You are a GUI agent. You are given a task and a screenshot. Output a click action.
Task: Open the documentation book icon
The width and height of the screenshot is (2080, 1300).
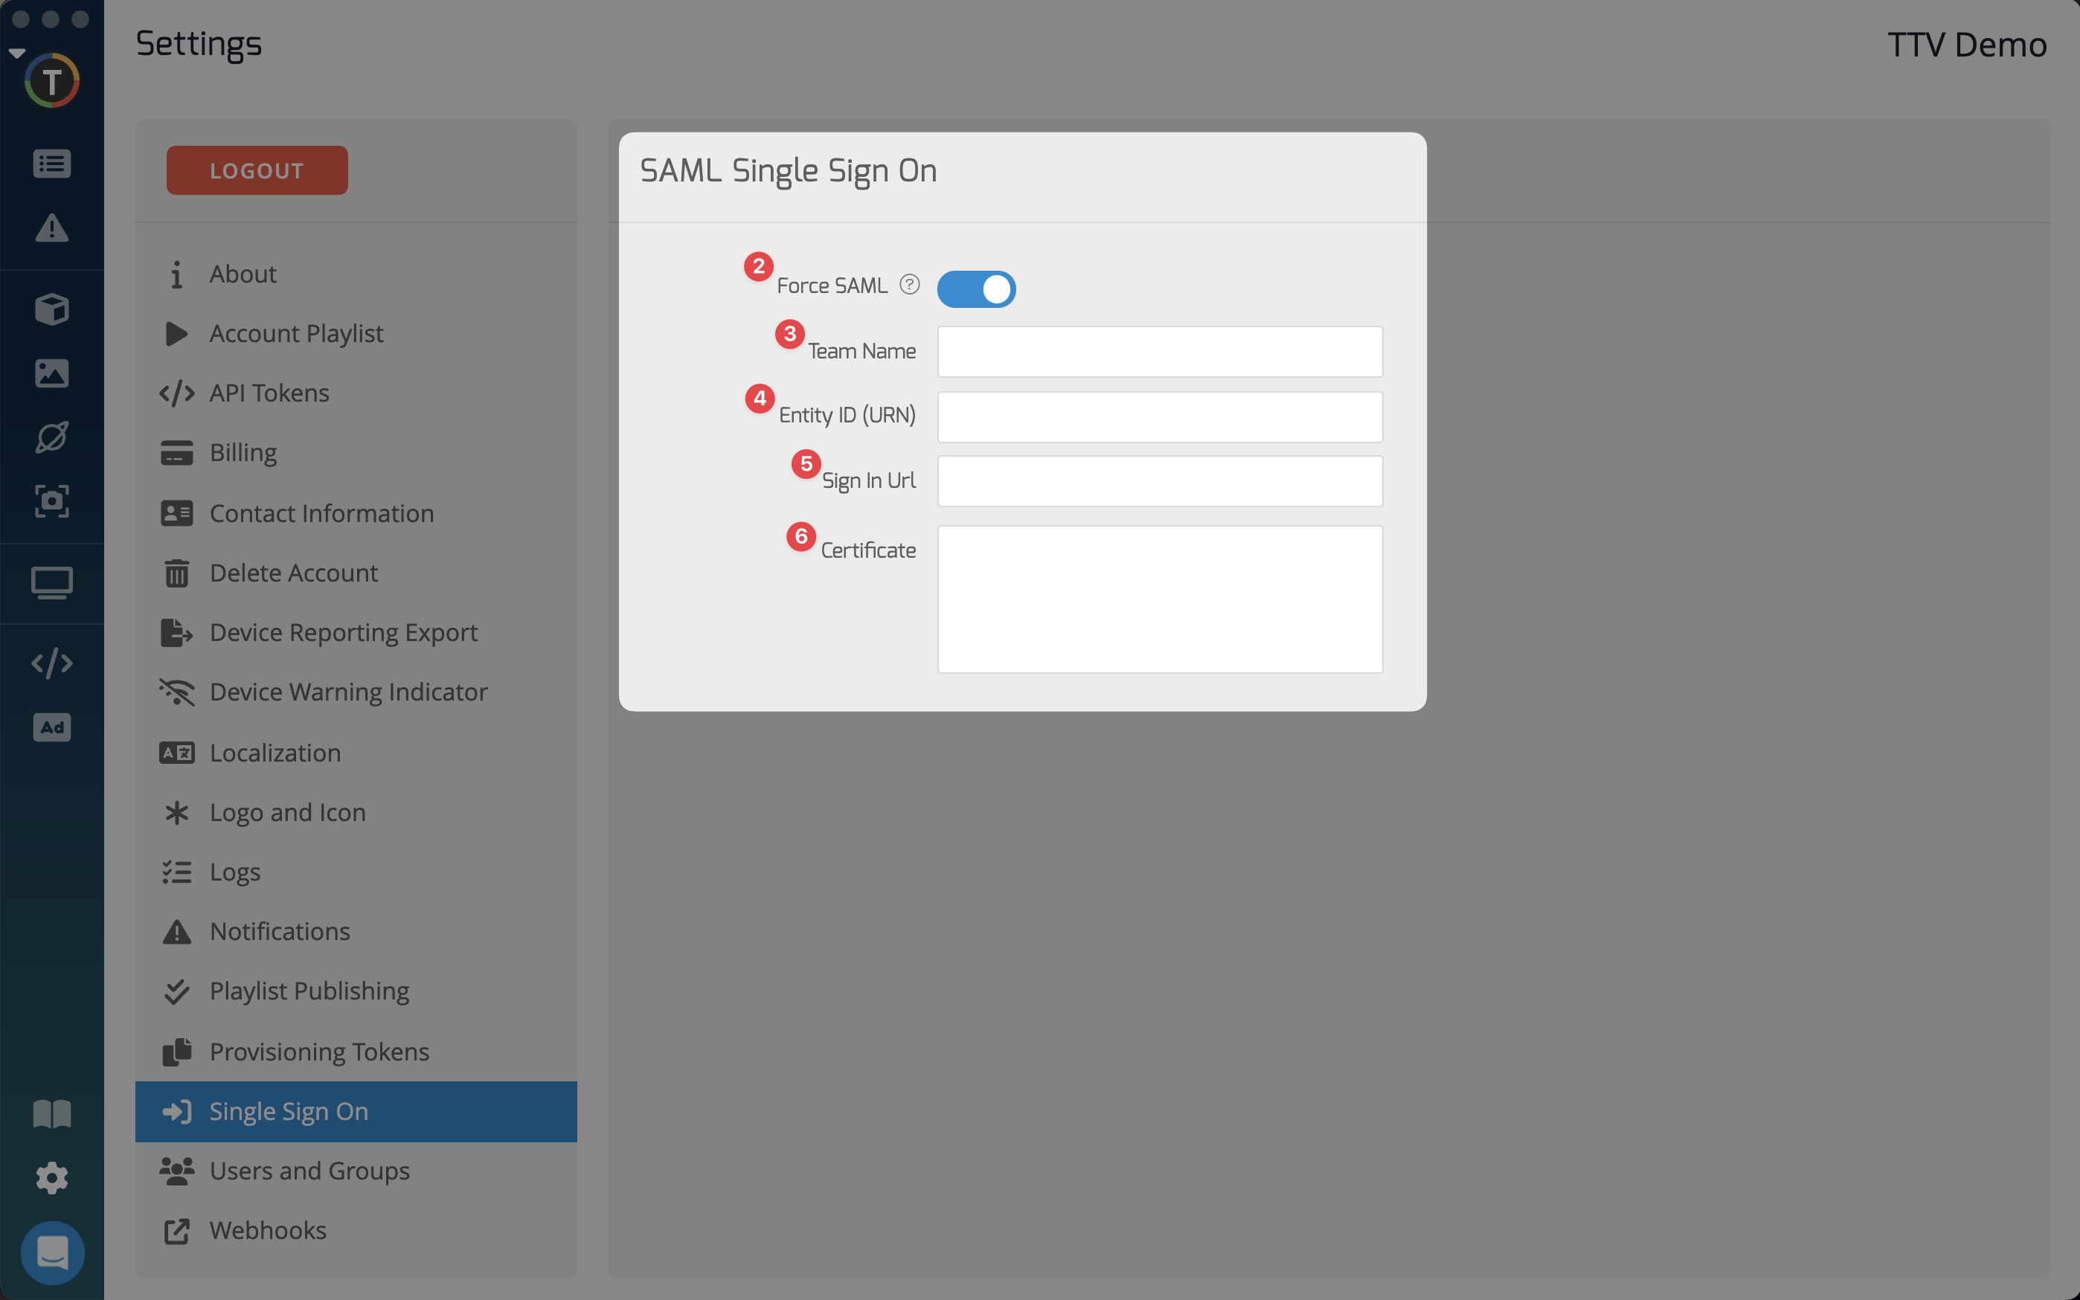[51, 1114]
